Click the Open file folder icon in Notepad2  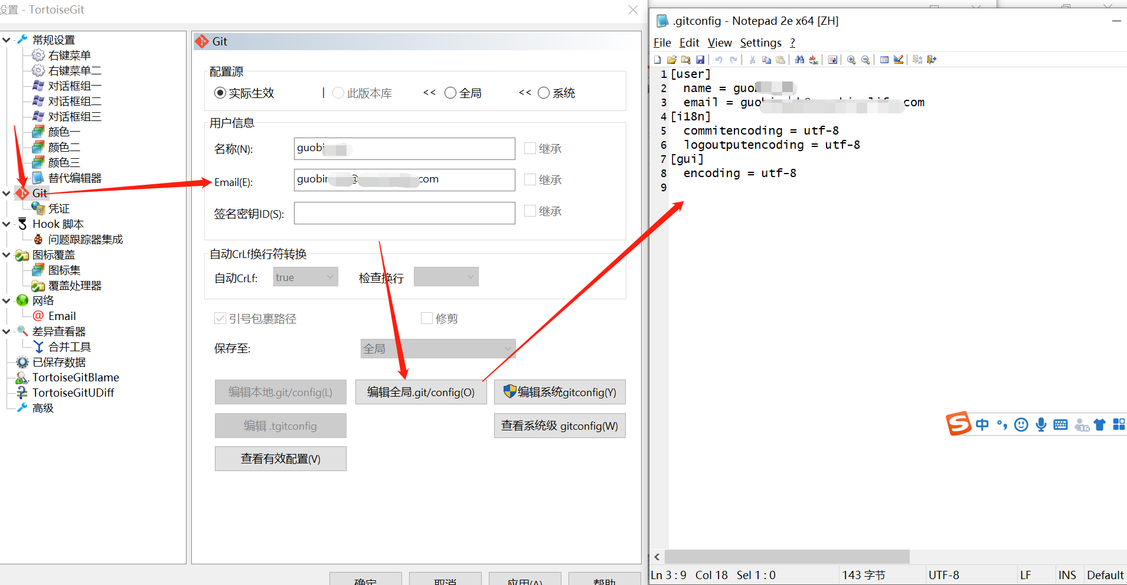[672, 60]
